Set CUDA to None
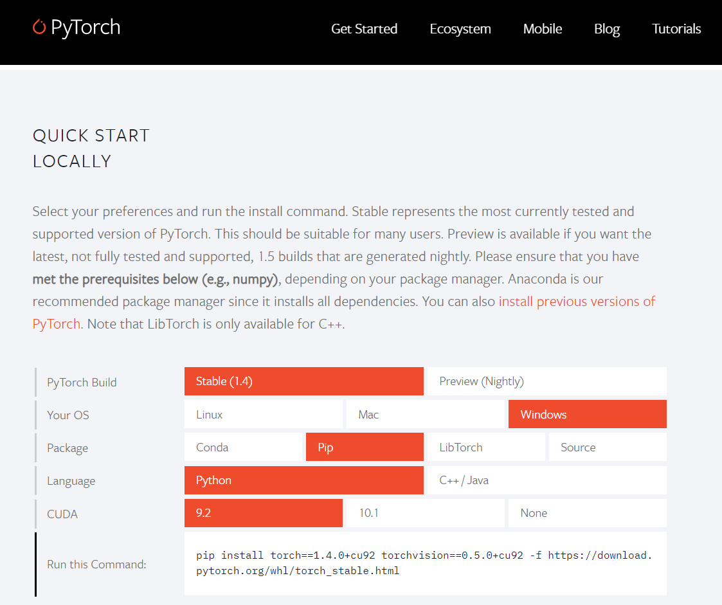The image size is (722, 605). click(587, 513)
